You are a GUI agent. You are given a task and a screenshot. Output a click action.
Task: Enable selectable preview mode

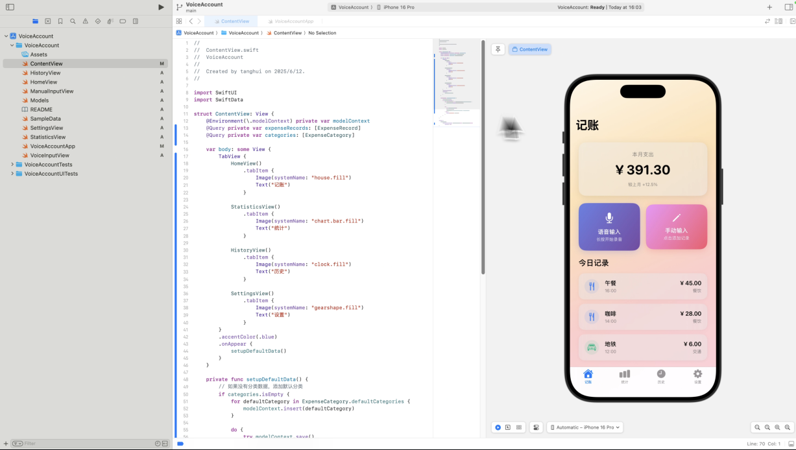click(507, 427)
